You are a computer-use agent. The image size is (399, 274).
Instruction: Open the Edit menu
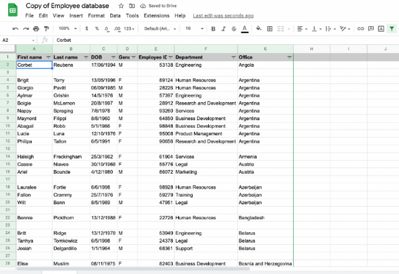pyautogui.click(x=43, y=16)
